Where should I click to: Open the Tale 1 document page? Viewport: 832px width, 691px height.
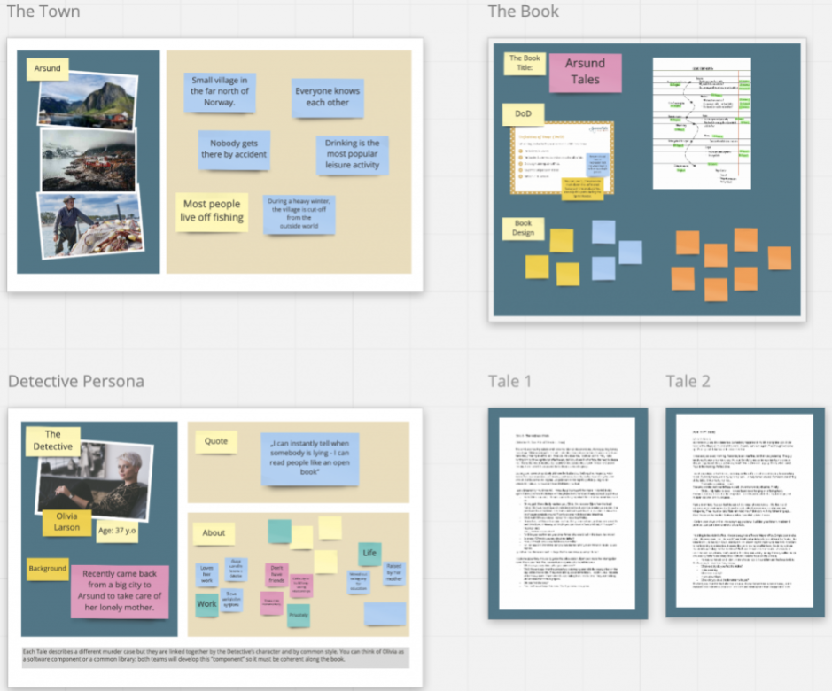coord(567,513)
